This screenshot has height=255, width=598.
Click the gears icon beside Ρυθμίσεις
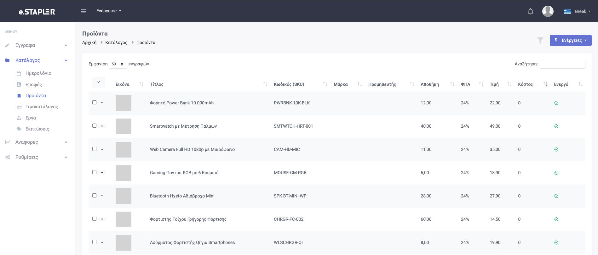8,157
